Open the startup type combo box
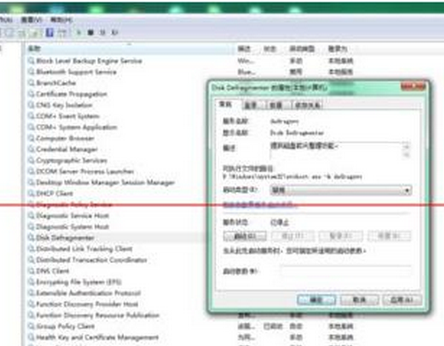Viewport: 444px width, 346px height. (x=341, y=190)
